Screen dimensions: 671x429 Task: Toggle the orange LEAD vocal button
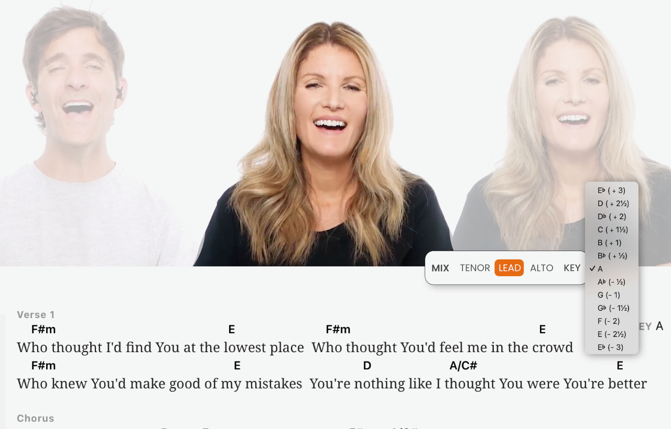[509, 268]
